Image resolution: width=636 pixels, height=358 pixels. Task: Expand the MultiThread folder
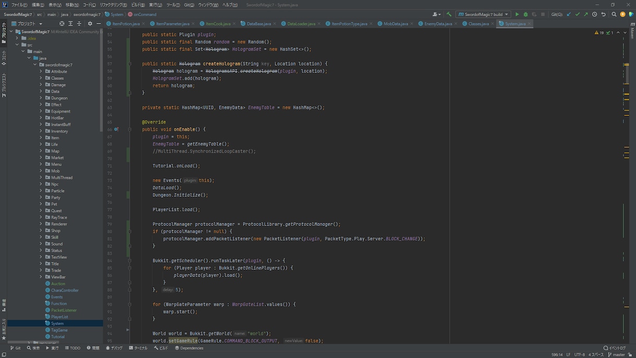point(41,177)
